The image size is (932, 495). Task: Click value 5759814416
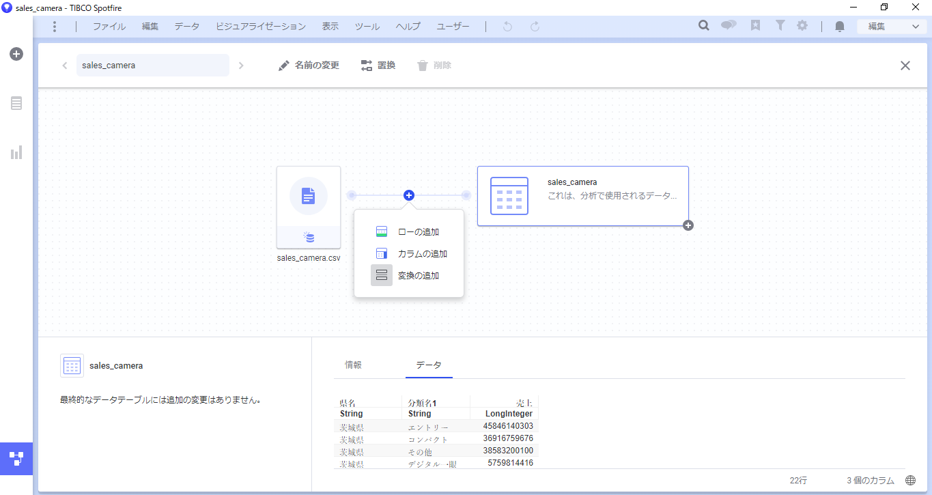pos(511,463)
